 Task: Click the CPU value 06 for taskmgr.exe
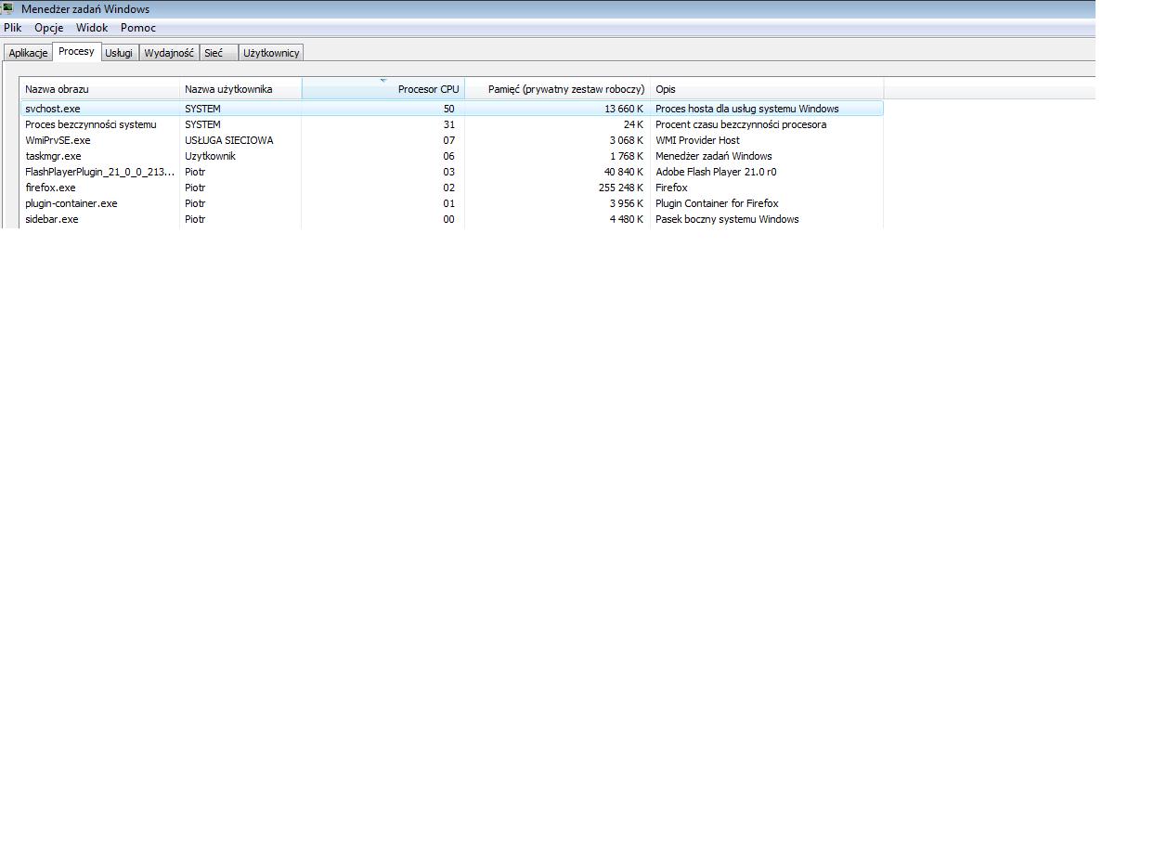[x=449, y=156]
